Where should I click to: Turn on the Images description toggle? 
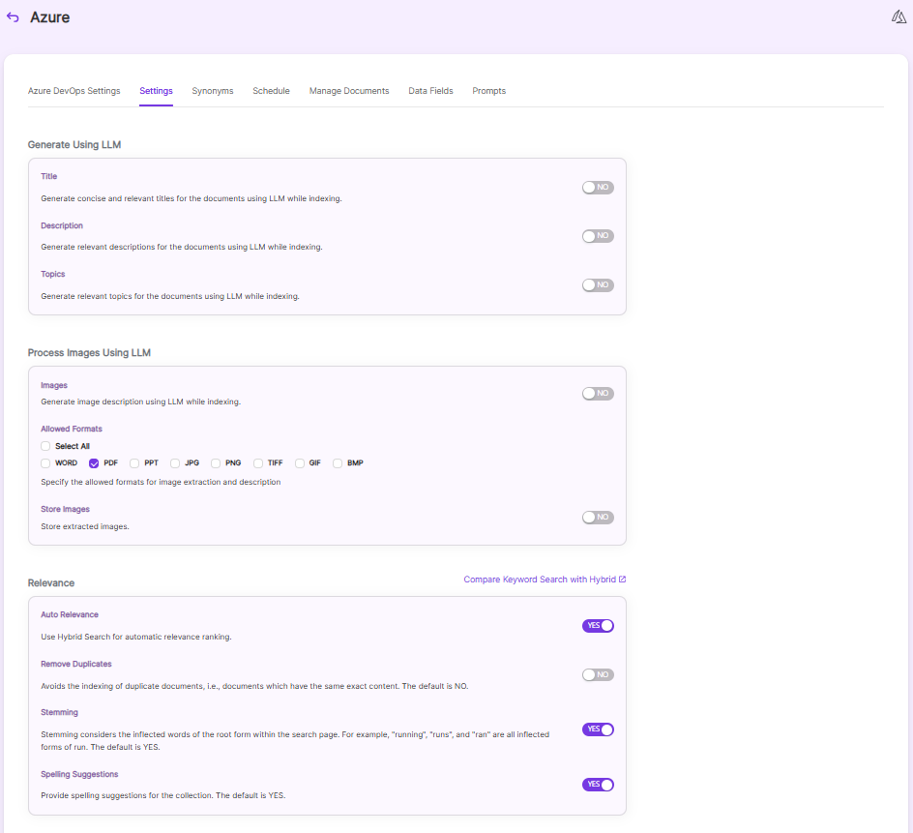click(x=598, y=393)
